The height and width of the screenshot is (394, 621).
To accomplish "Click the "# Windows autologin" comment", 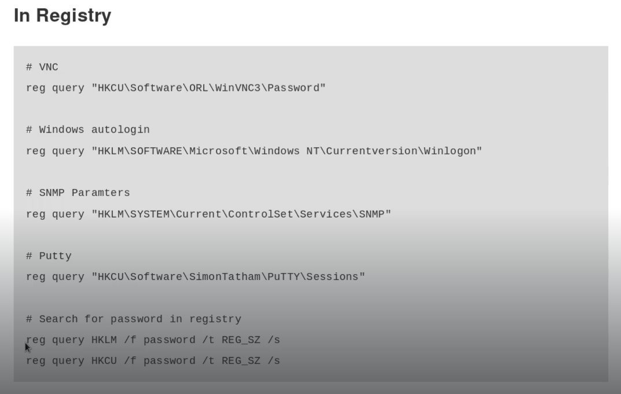I will pyautogui.click(x=88, y=130).
